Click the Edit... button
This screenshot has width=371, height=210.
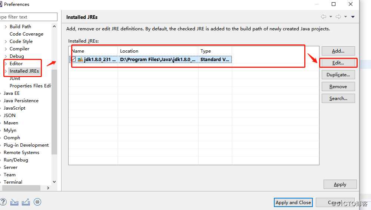338,63
